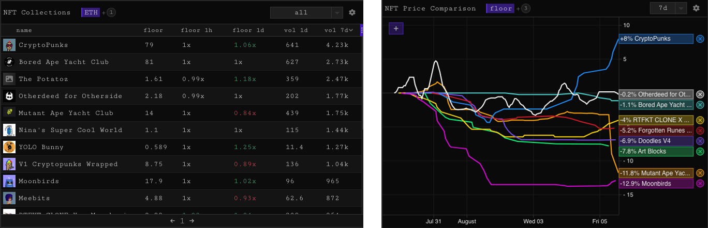The height and width of the screenshot is (228, 708).
Task: Remove Moonbirds series from chart
Action: click(700, 184)
